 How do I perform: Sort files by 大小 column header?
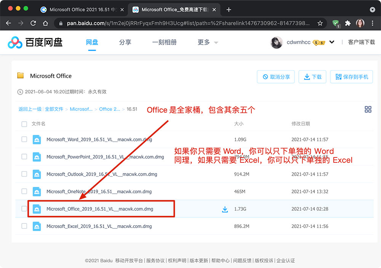pos(239,124)
